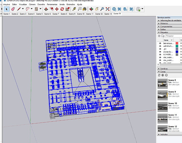Switch to the Scene 7 tab
Image resolution: width=182 pixels, height=143 pixels.
(x=56, y=14)
